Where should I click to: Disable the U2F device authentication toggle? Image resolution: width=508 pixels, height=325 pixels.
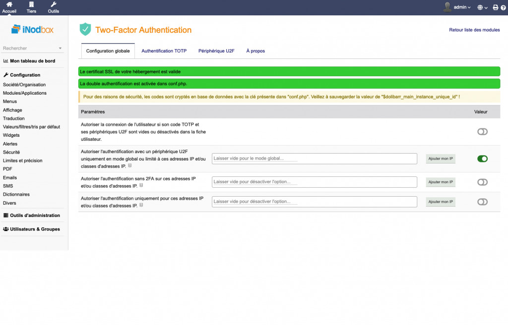click(482, 159)
